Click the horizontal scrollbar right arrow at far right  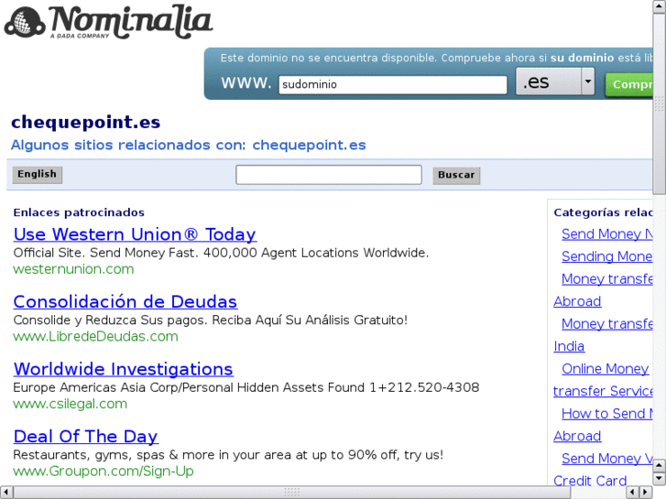[646, 493]
